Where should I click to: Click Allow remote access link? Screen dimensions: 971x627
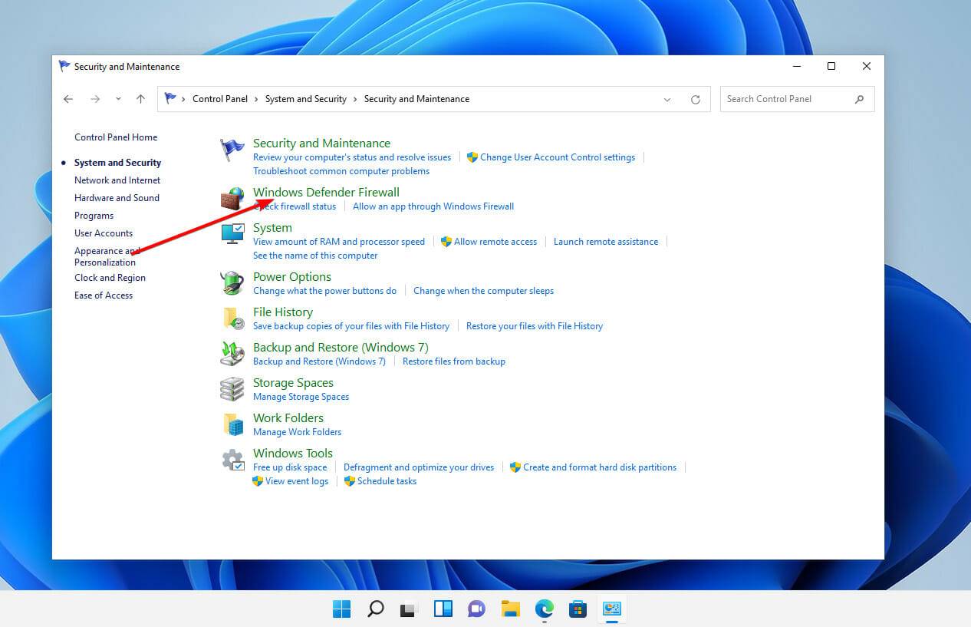[495, 242]
